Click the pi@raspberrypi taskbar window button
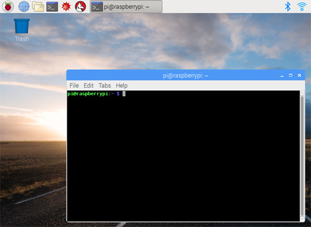 click(x=126, y=7)
